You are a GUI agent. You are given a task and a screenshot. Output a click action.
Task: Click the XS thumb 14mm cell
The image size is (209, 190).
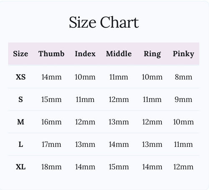(51, 77)
